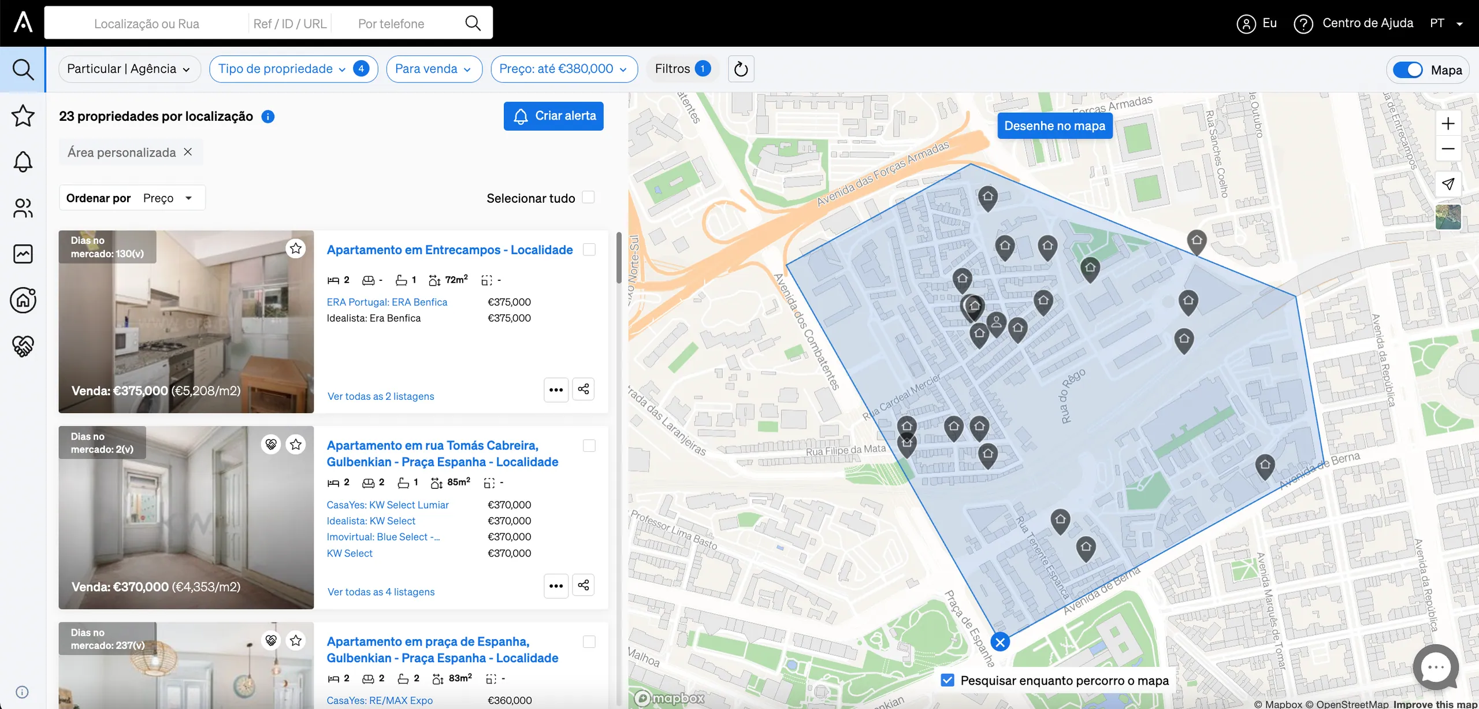Check the Selecionar tudo checkbox
The image size is (1479, 709).
pyautogui.click(x=588, y=198)
